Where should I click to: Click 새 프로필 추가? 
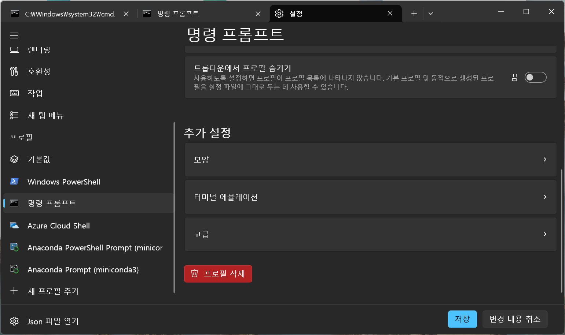click(88, 291)
